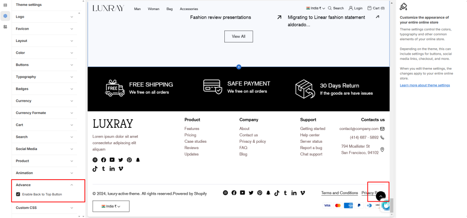467x218 pixels.
Task: Open Learn more about theme settings link
Action: tap(425, 85)
